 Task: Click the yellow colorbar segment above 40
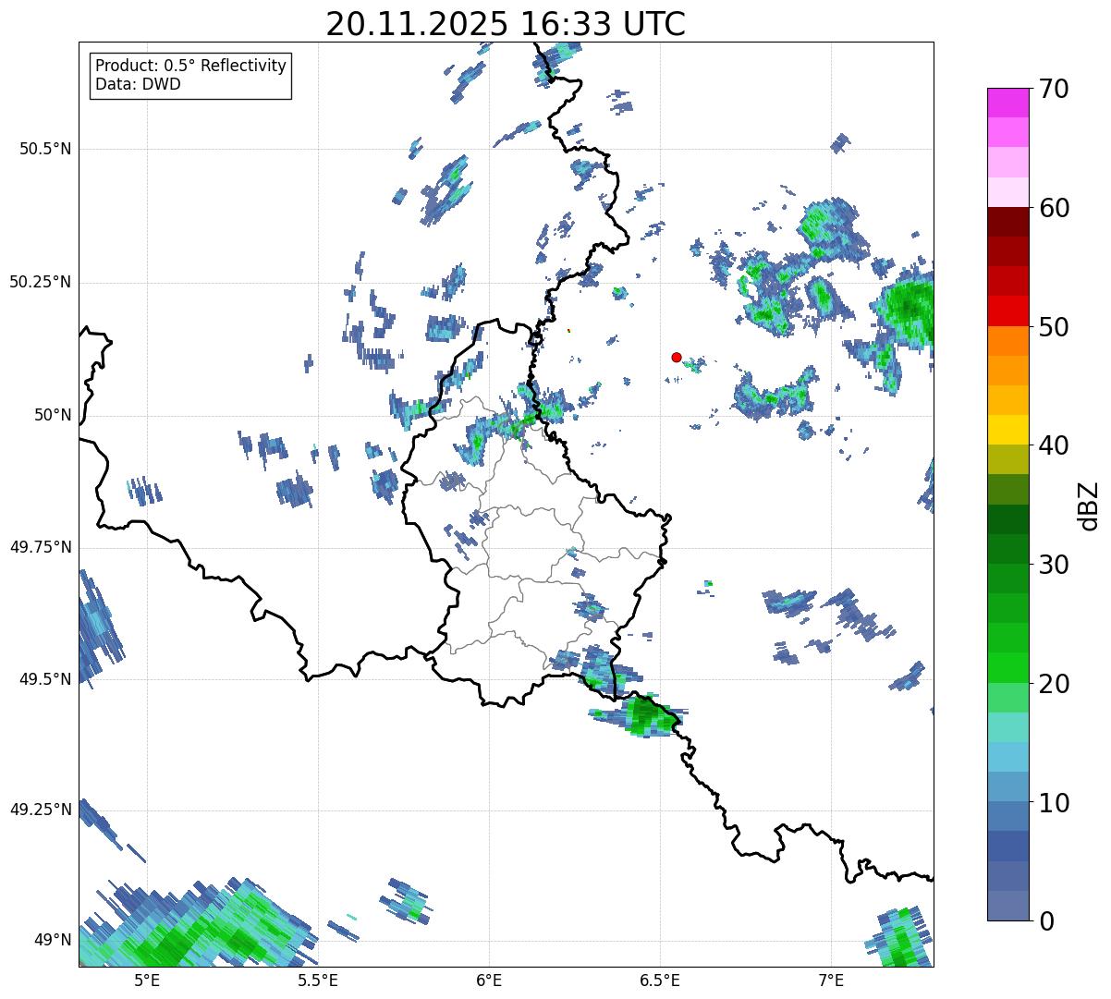tap(1007, 430)
